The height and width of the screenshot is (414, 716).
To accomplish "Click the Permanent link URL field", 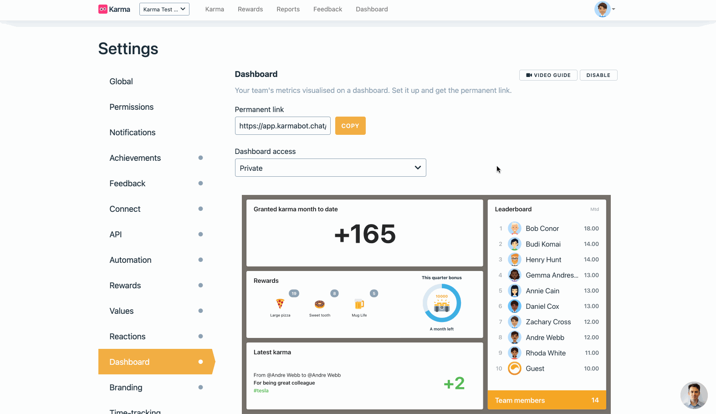I will (282, 126).
